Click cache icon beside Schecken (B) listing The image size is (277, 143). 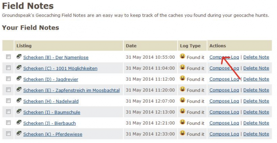pyautogui.click(x=19, y=56)
